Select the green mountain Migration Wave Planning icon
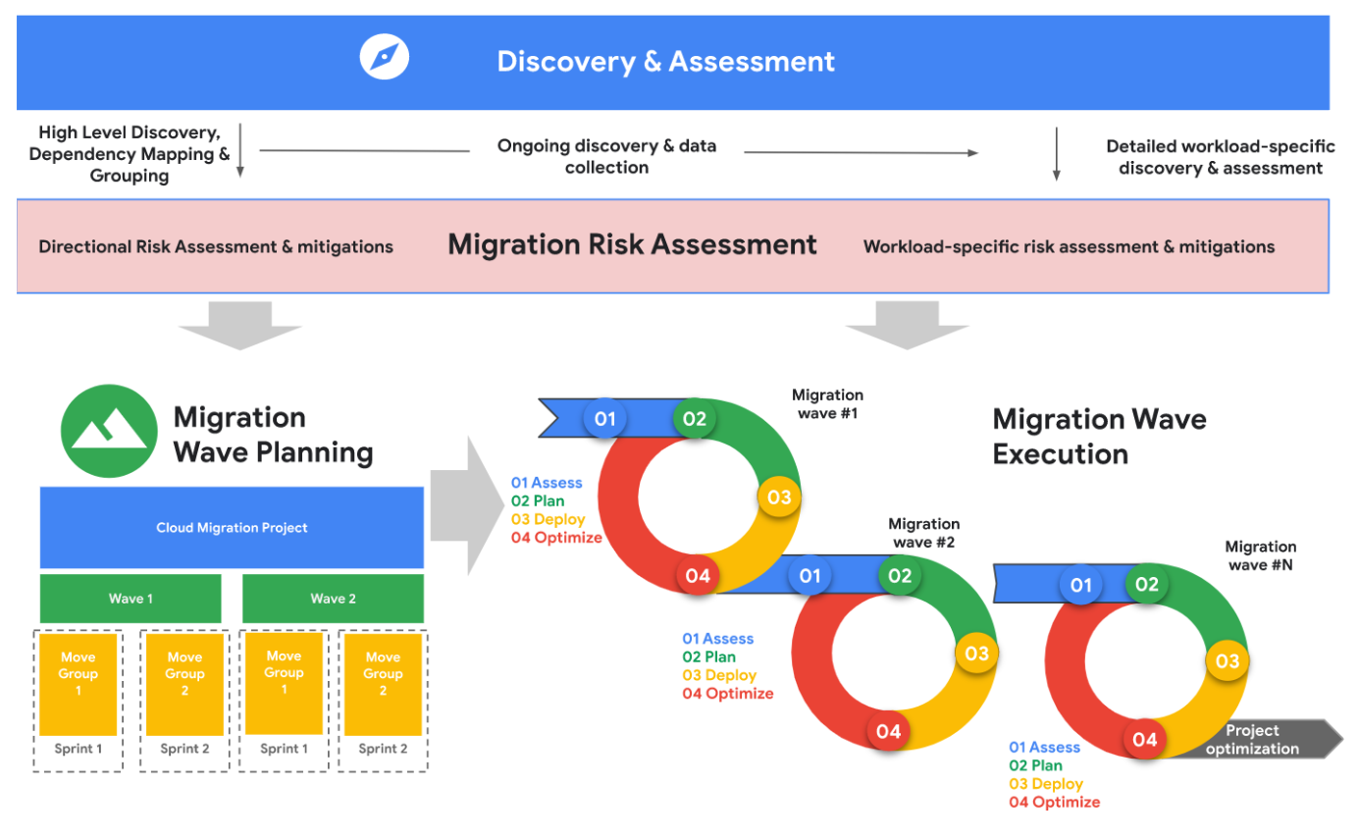Image resolution: width=1359 pixels, height=839 pixels. [x=109, y=430]
